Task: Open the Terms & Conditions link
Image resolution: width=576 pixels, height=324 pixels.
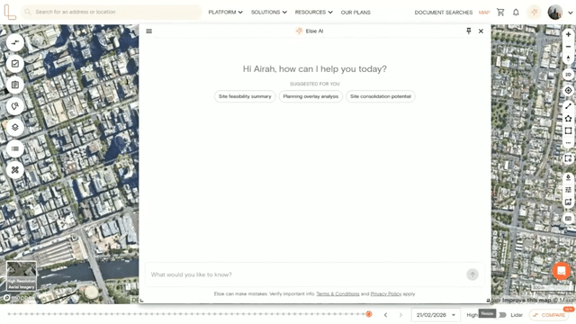Action: point(337,294)
